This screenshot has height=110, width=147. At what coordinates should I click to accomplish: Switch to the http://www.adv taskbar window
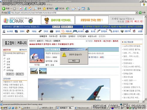click(83, 108)
